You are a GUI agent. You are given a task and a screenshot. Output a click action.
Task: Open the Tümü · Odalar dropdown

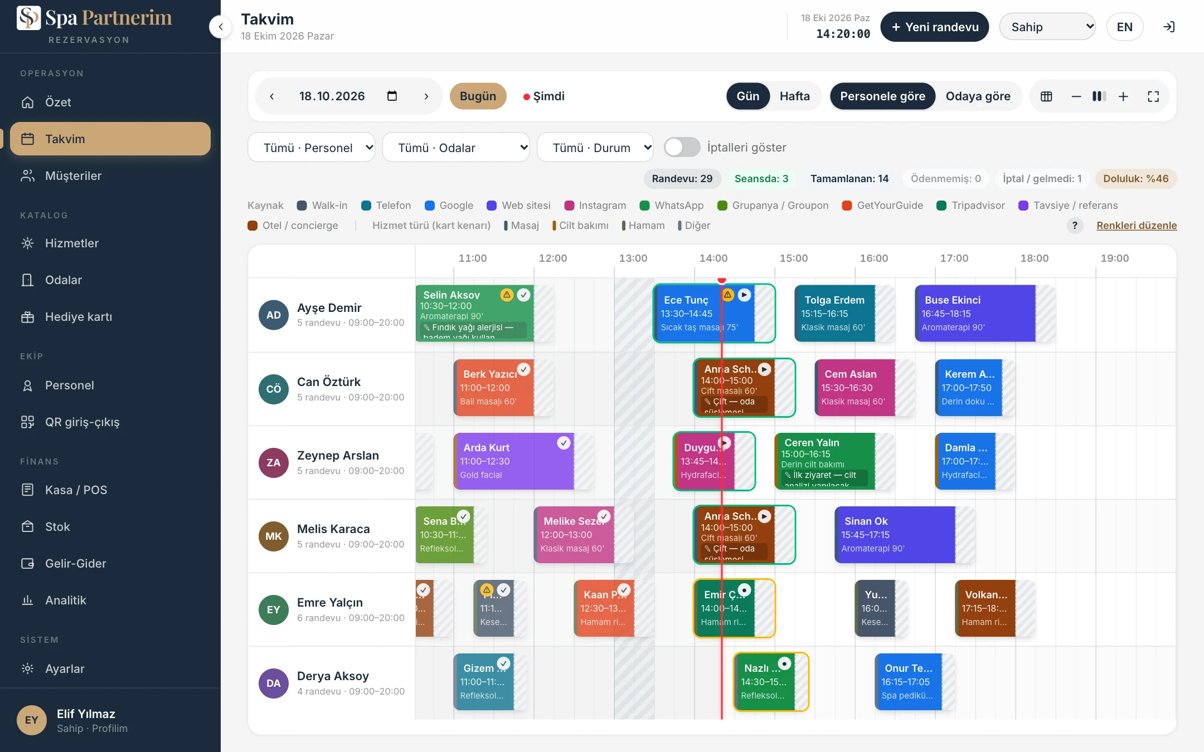(x=456, y=147)
